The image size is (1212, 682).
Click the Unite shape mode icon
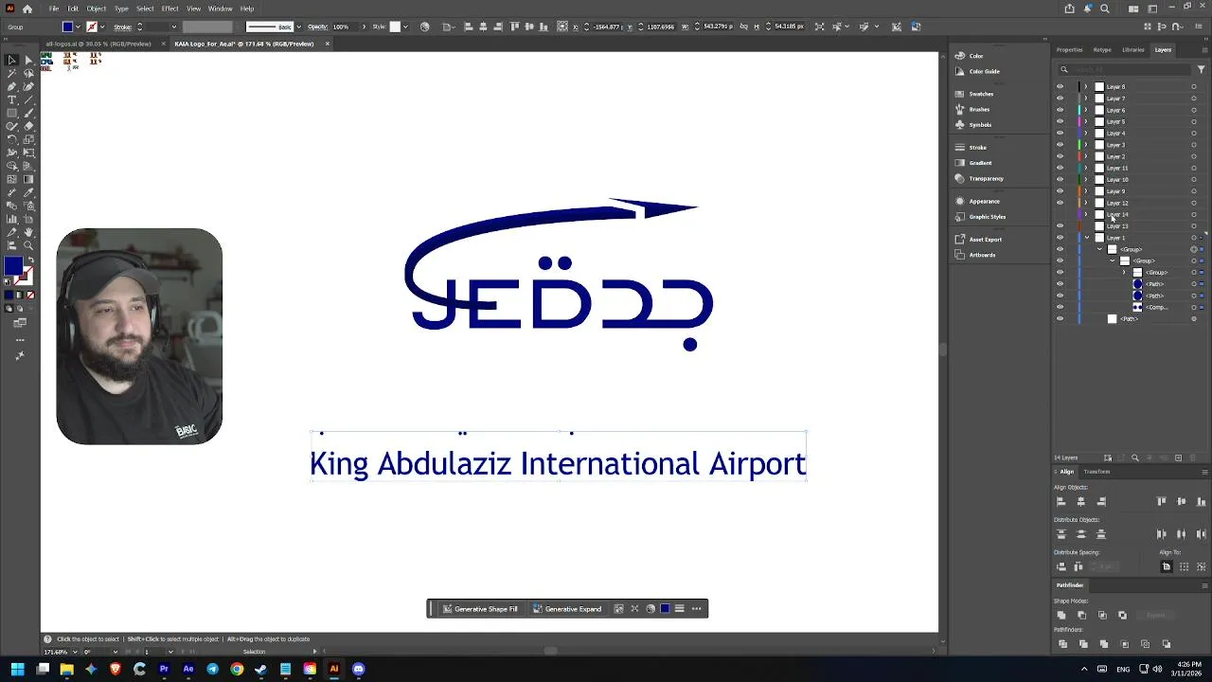[1061, 615]
